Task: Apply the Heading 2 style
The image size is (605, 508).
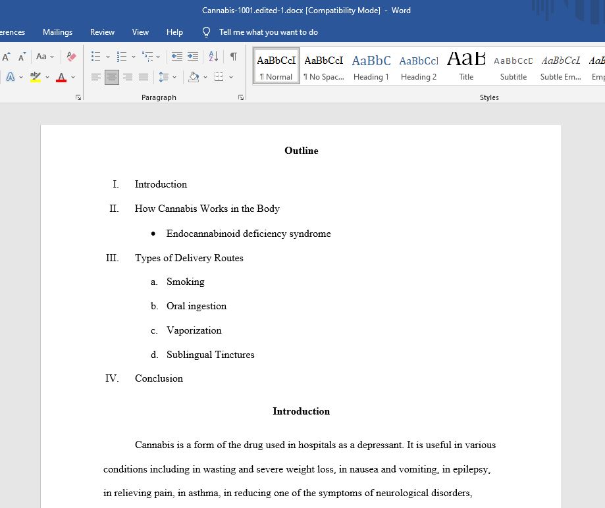Action: coord(419,66)
